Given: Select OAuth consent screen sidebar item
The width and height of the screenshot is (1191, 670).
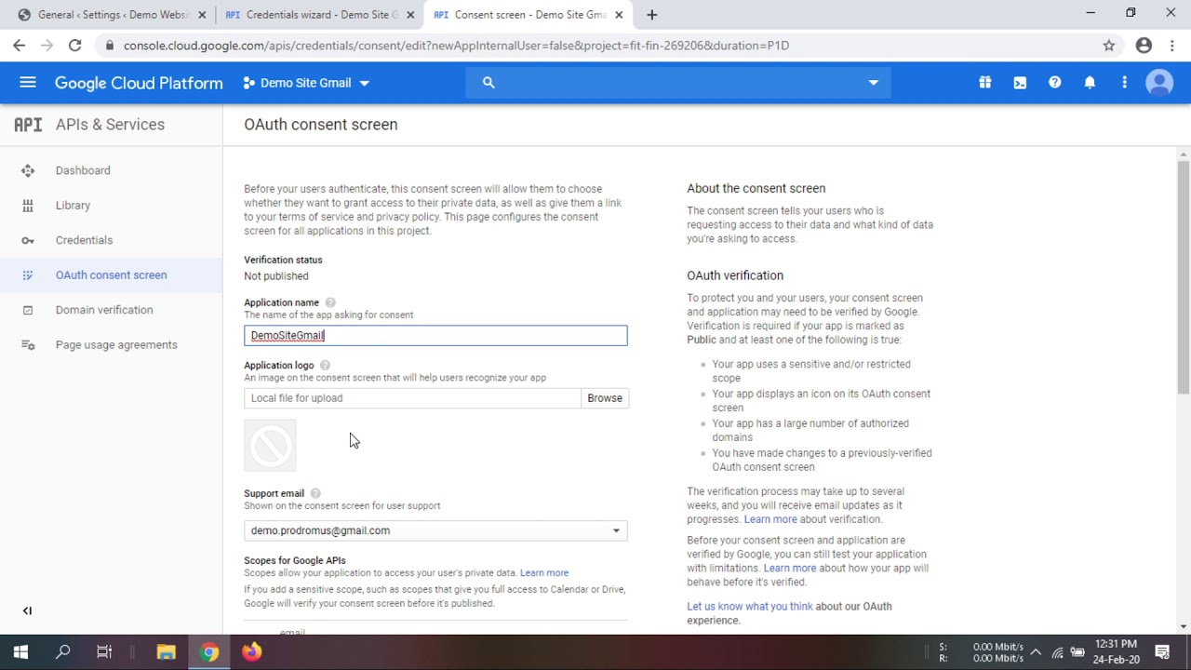Looking at the screenshot, I should coord(111,275).
